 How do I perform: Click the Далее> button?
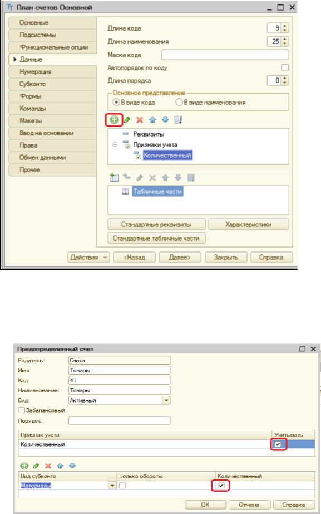coord(180,258)
